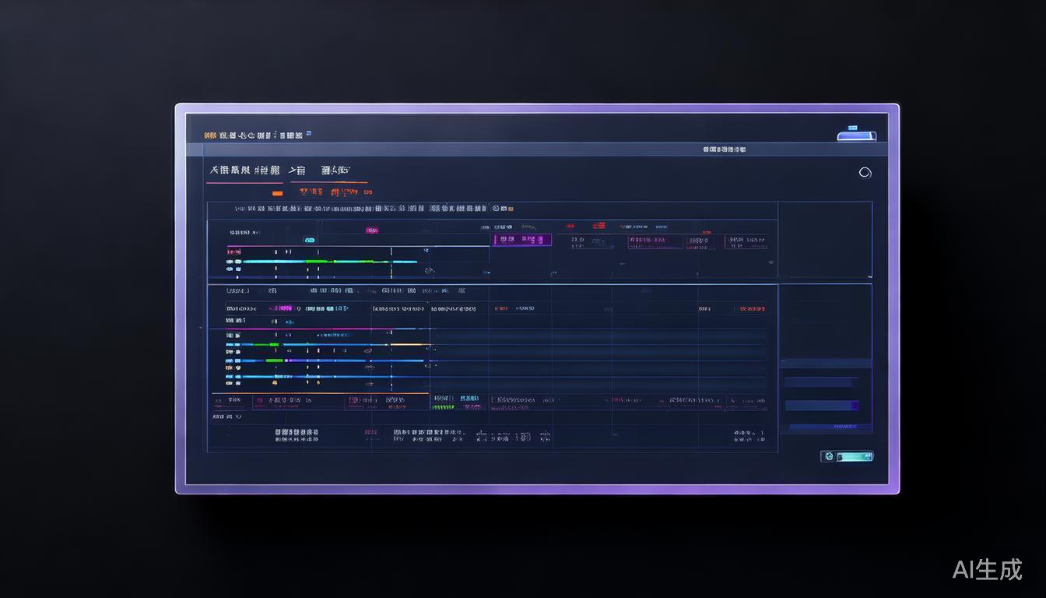Expand the purple-highlighted bar in the right sidebar

pos(822,406)
